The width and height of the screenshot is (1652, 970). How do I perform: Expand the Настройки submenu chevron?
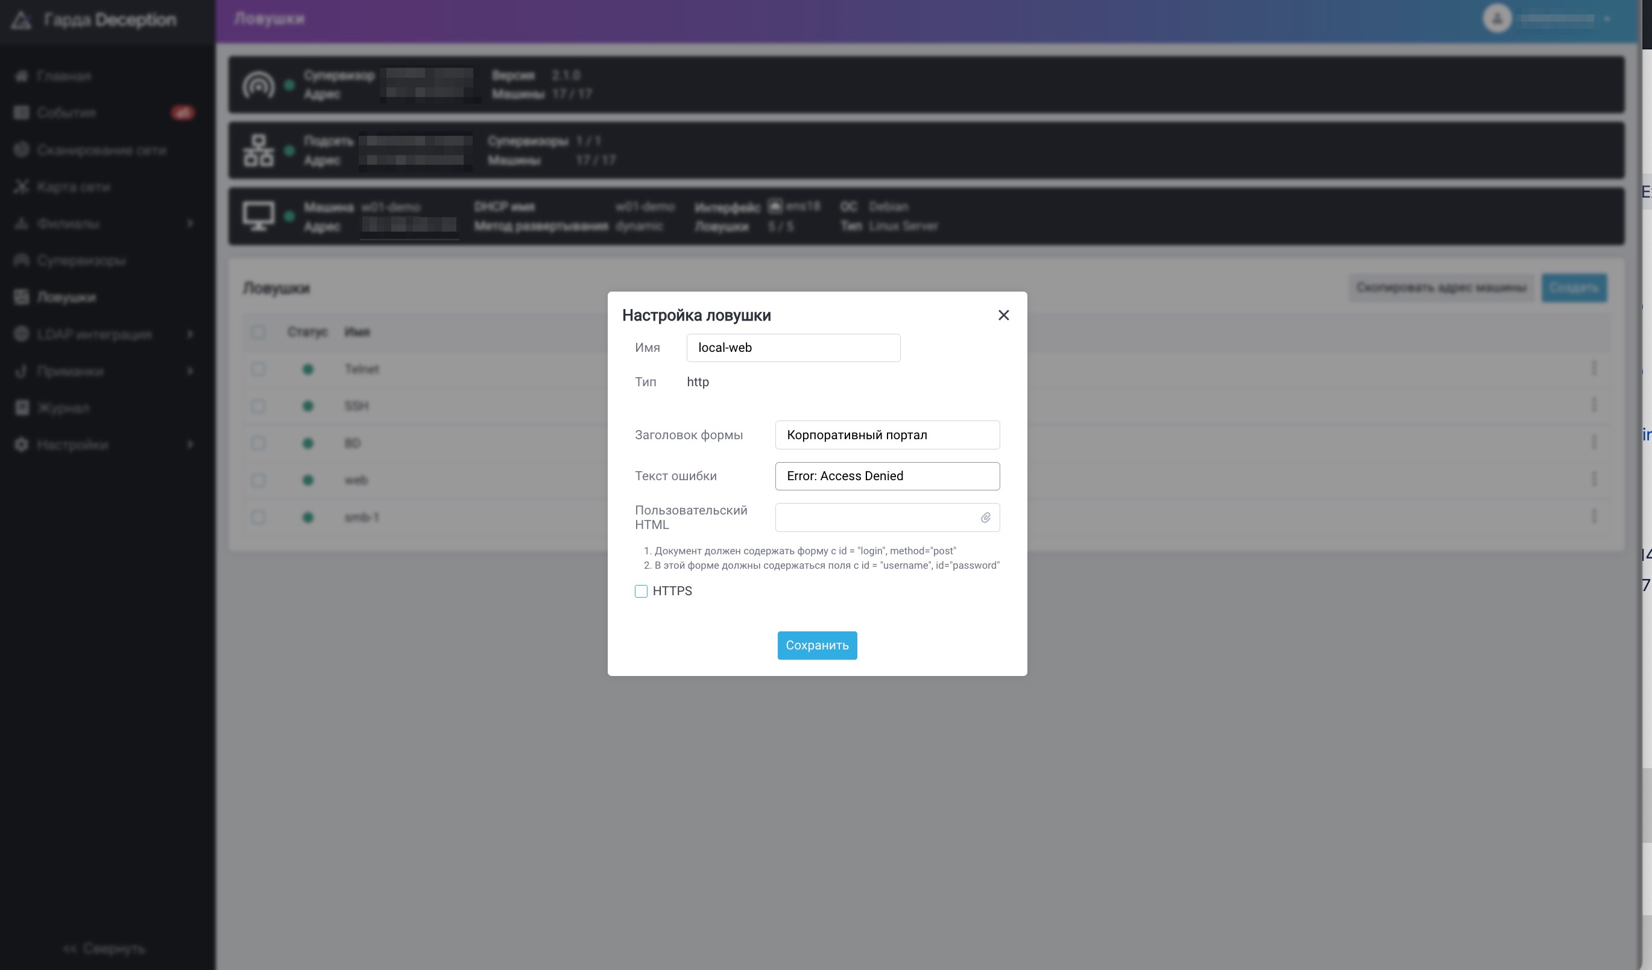pos(190,445)
